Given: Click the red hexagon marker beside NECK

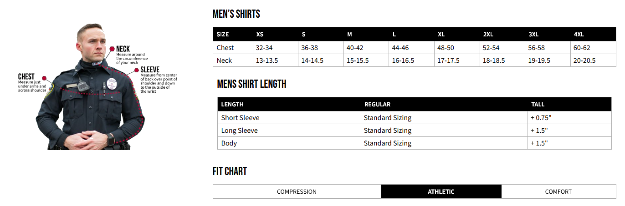Looking at the screenshot, I should [x=112, y=49].
